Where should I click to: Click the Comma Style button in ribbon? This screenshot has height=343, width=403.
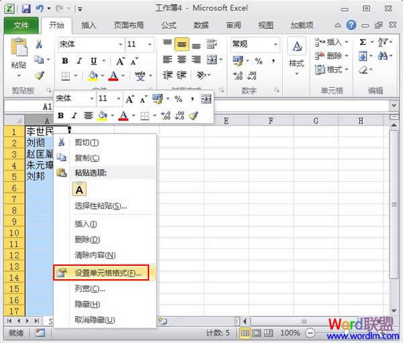click(273, 61)
